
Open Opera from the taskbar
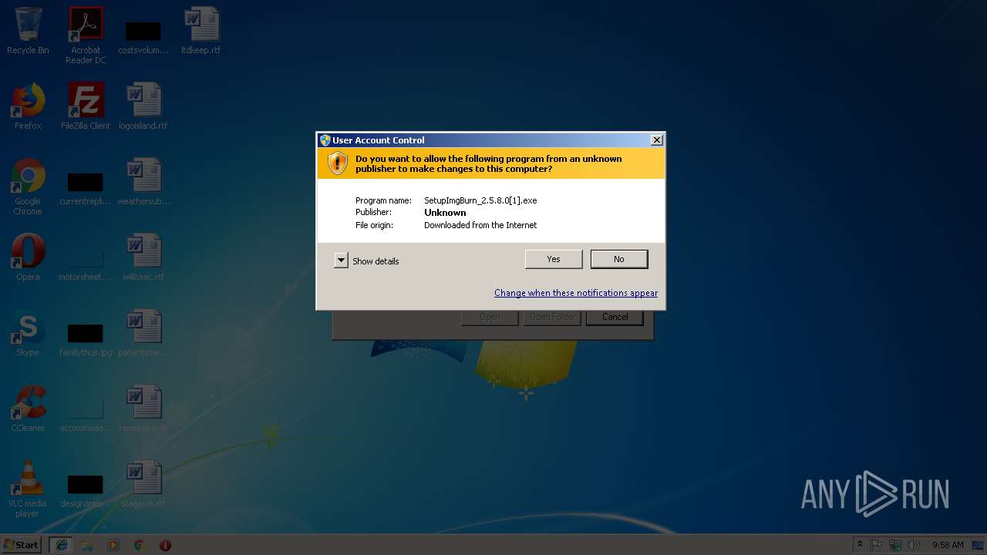click(x=165, y=545)
